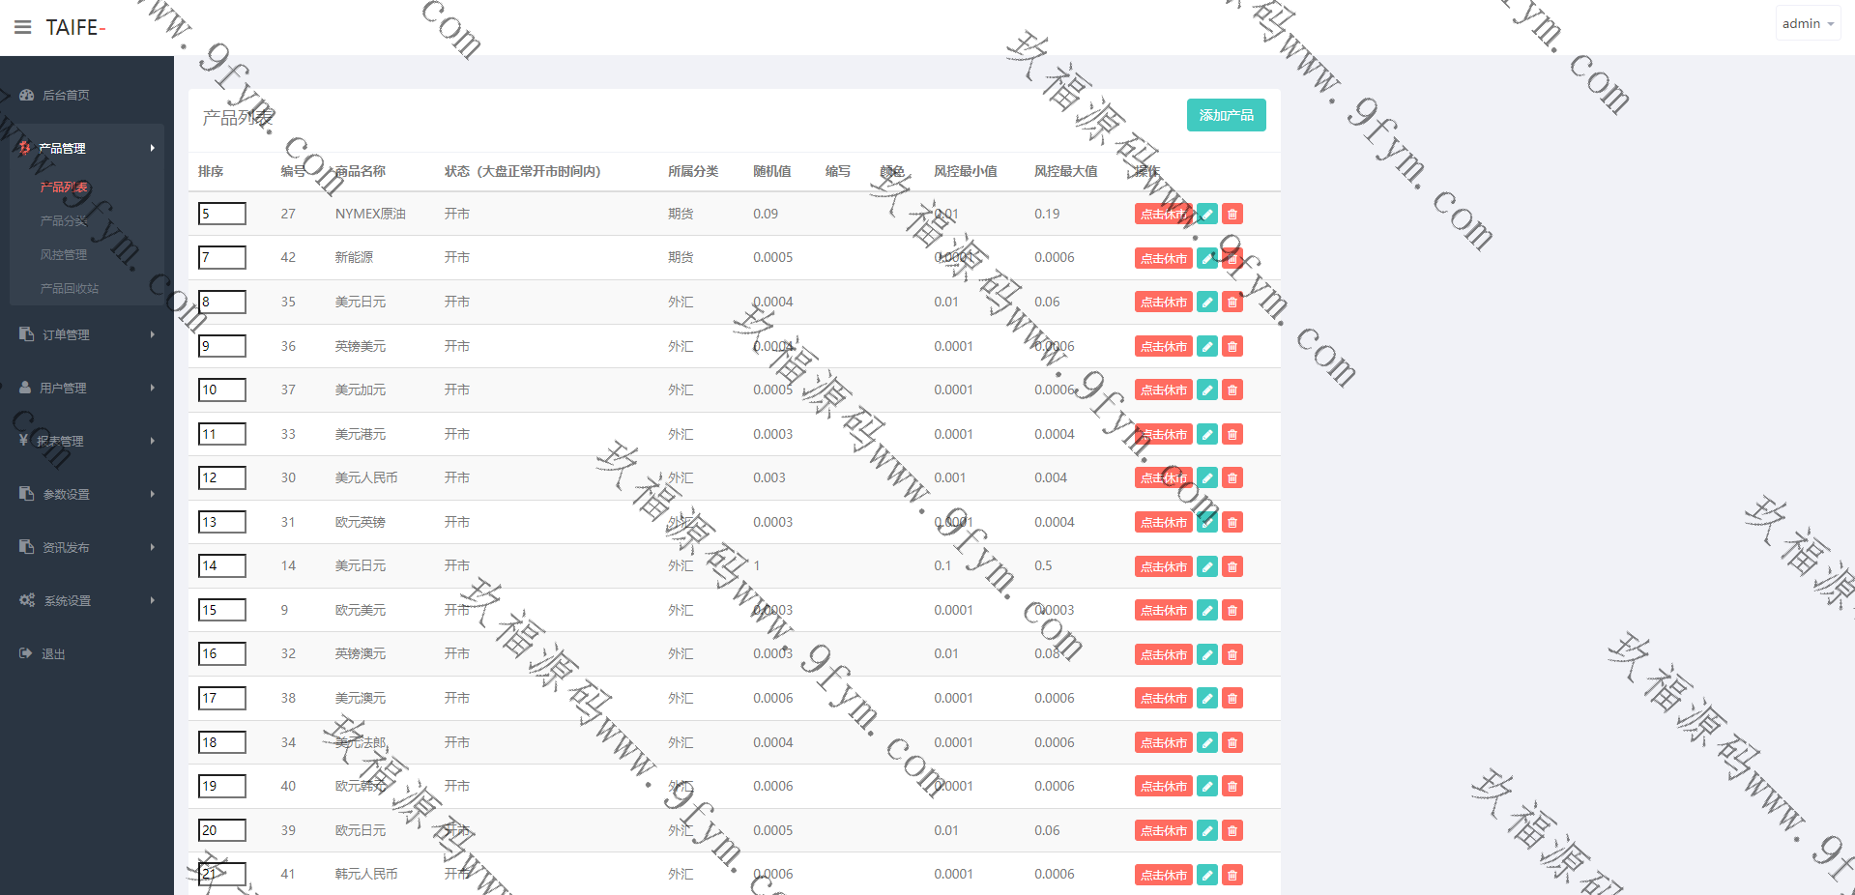The height and width of the screenshot is (895, 1855).
Task: Toggle 点击休市 for 新能源 row
Action: click(x=1163, y=258)
